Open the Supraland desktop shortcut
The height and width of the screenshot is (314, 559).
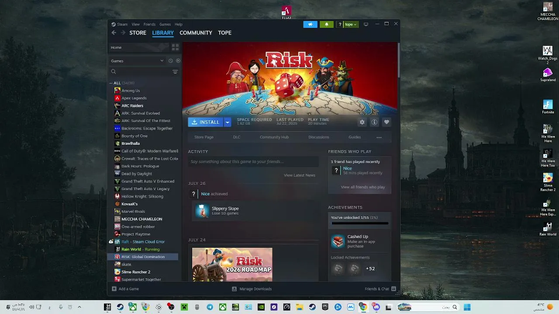(x=548, y=75)
